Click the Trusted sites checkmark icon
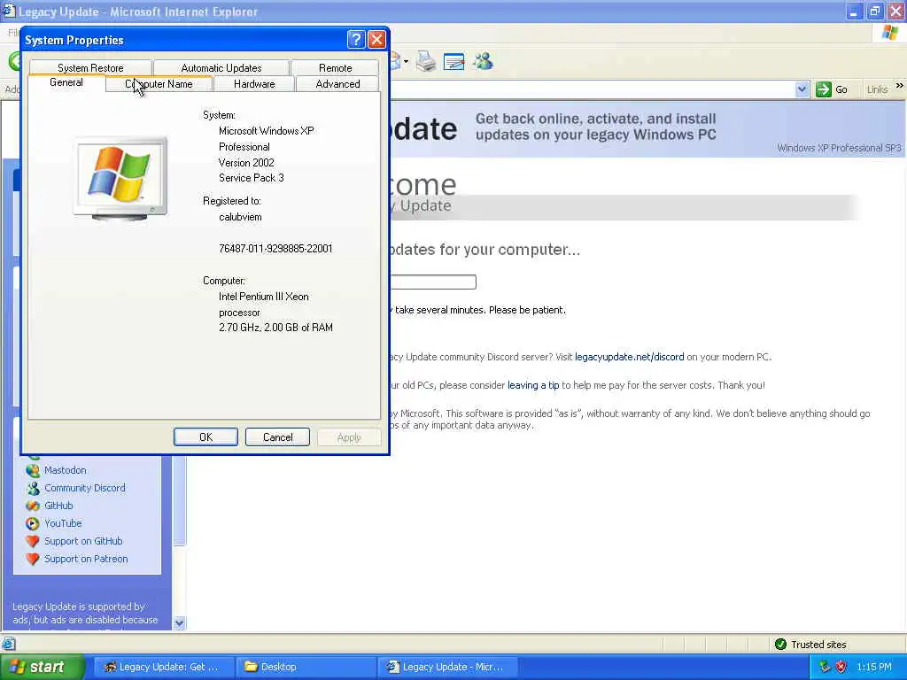The width and height of the screenshot is (907, 680). 780,645
